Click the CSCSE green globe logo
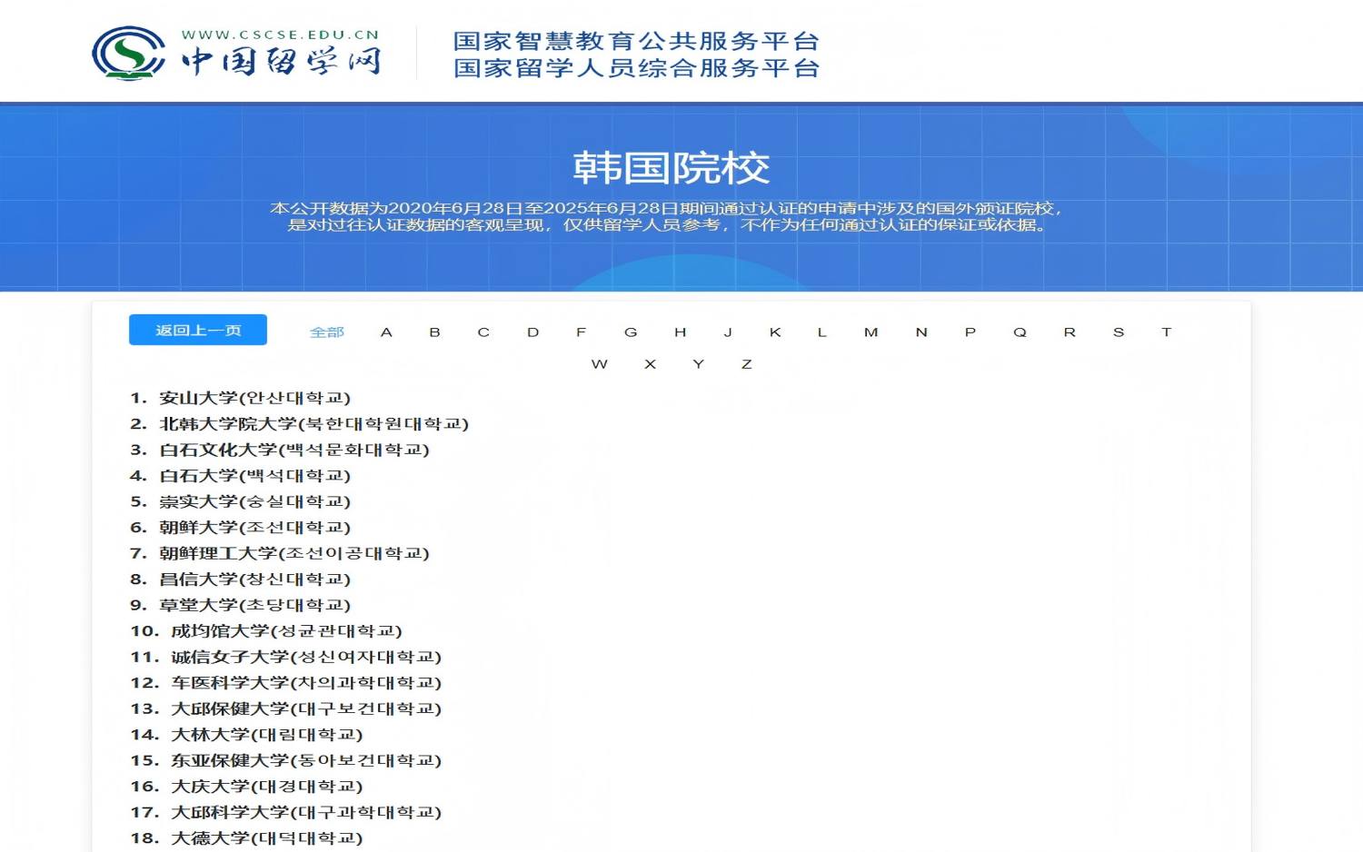The width and height of the screenshot is (1363, 852). pyautogui.click(x=128, y=54)
